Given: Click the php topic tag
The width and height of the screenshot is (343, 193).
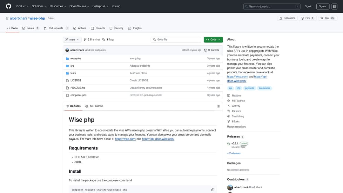Looking at the screenshot, I should point(239,88).
